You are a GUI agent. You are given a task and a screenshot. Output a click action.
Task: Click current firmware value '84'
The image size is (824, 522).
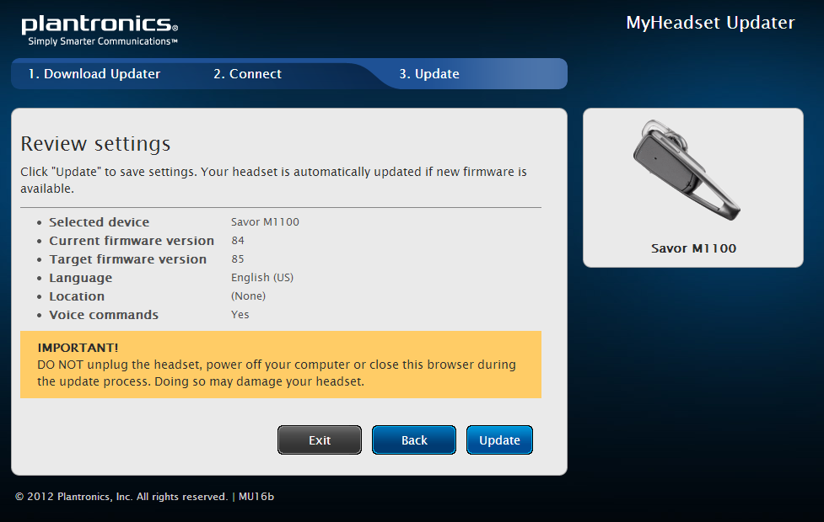pyautogui.click(x=238, y=240)
